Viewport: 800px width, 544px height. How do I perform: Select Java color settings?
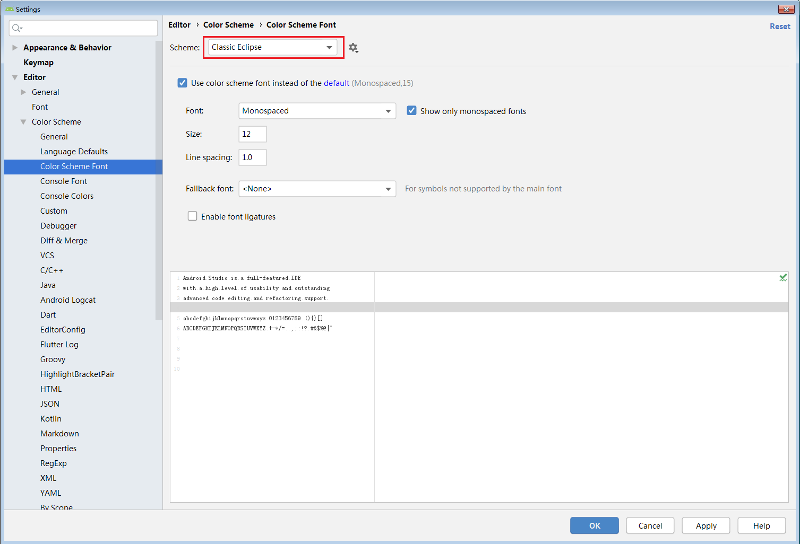(x=48, y=285)
